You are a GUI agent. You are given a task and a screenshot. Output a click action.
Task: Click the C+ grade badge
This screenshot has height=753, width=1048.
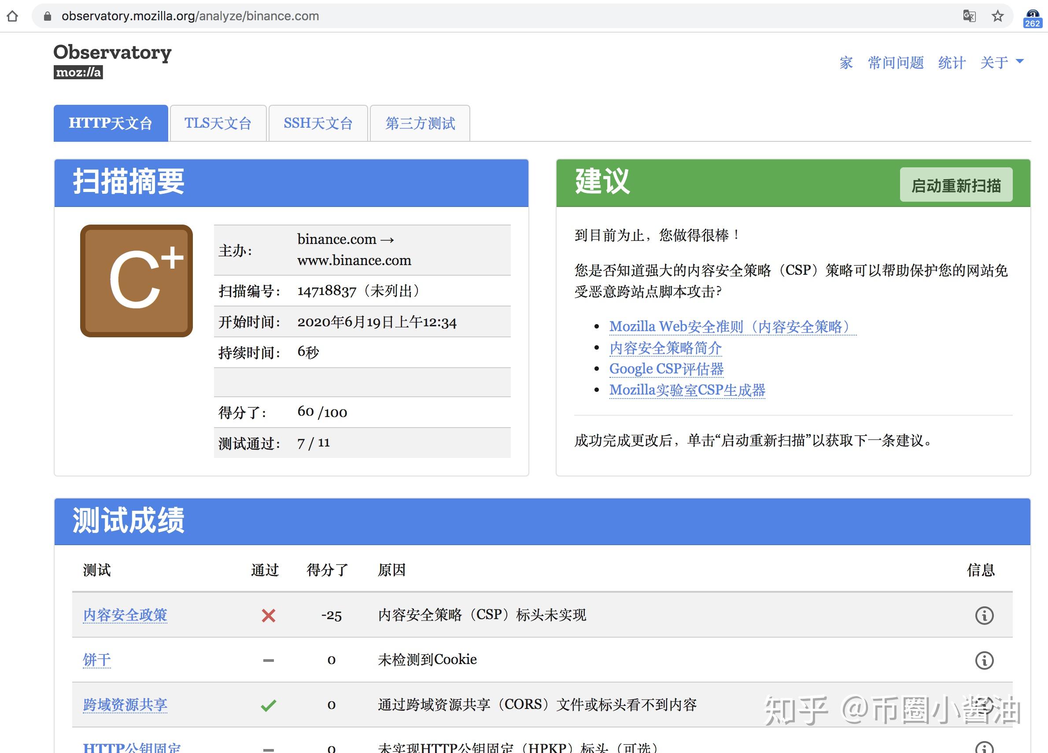(137, 281)
